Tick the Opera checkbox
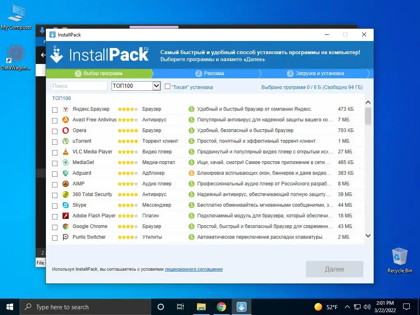Image resolution: width=420 pixels, height=315 pixels. pos(55,132)
